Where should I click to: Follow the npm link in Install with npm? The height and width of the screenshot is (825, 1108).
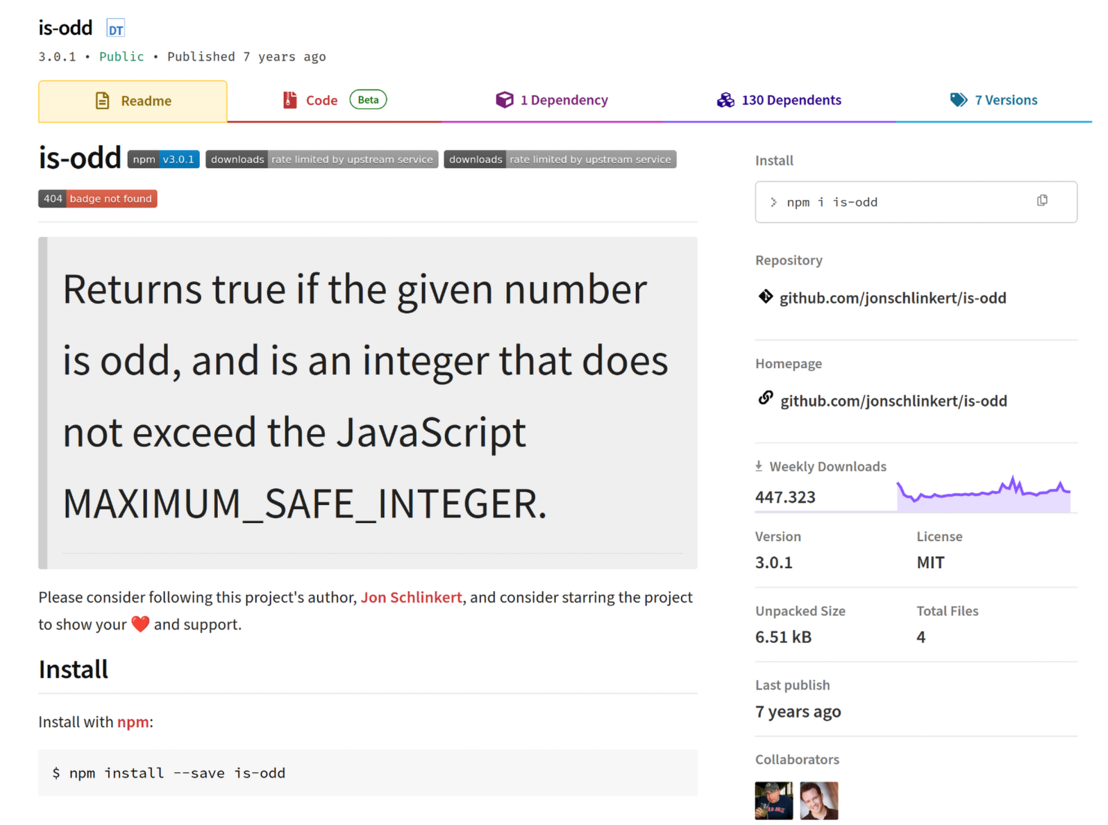133,722
